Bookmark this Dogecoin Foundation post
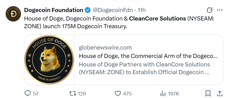The width and height of the screenshot is (229, 98). pyautogui.click(x=208, y=93)
